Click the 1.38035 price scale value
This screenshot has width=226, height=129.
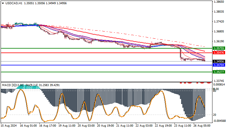(x=219, y=12)
